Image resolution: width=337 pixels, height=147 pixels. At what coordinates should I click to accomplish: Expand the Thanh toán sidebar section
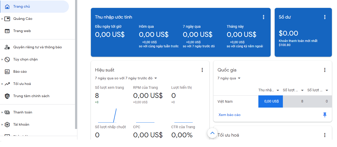click(x=2, y=112)
